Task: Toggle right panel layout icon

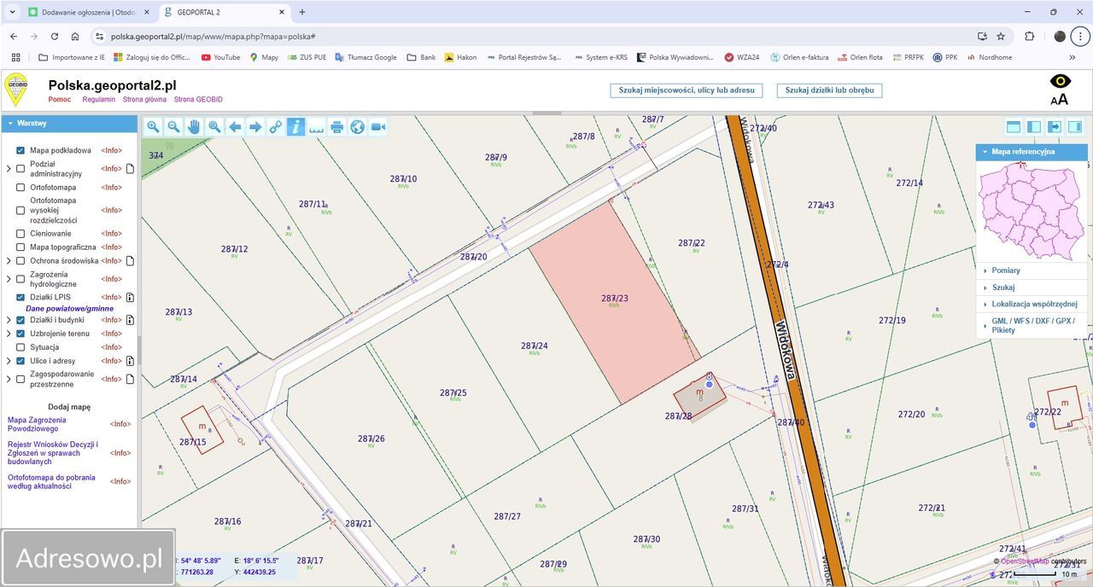Action: pos(1075,127)
